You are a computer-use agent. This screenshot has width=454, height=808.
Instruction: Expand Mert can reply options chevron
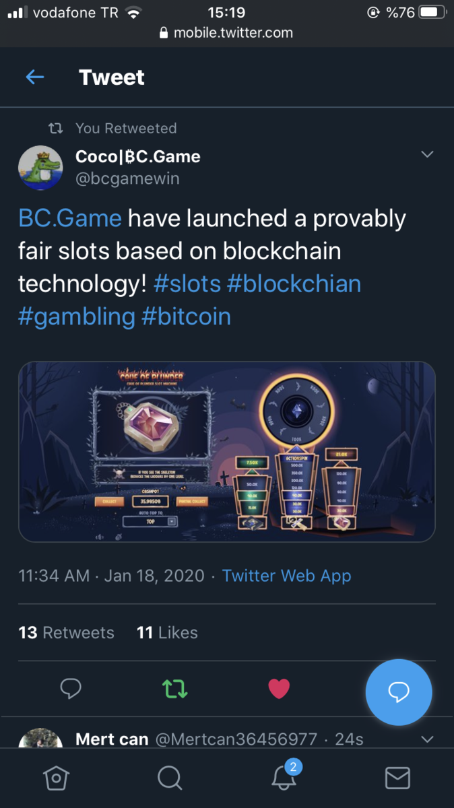[x=427, y=739]
